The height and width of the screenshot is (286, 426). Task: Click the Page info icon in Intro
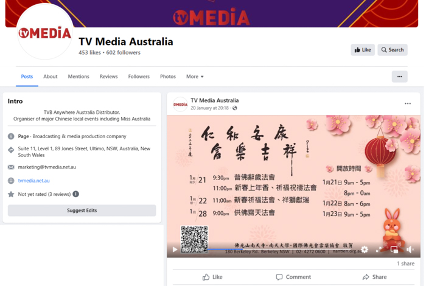click(x=11, y=136)
